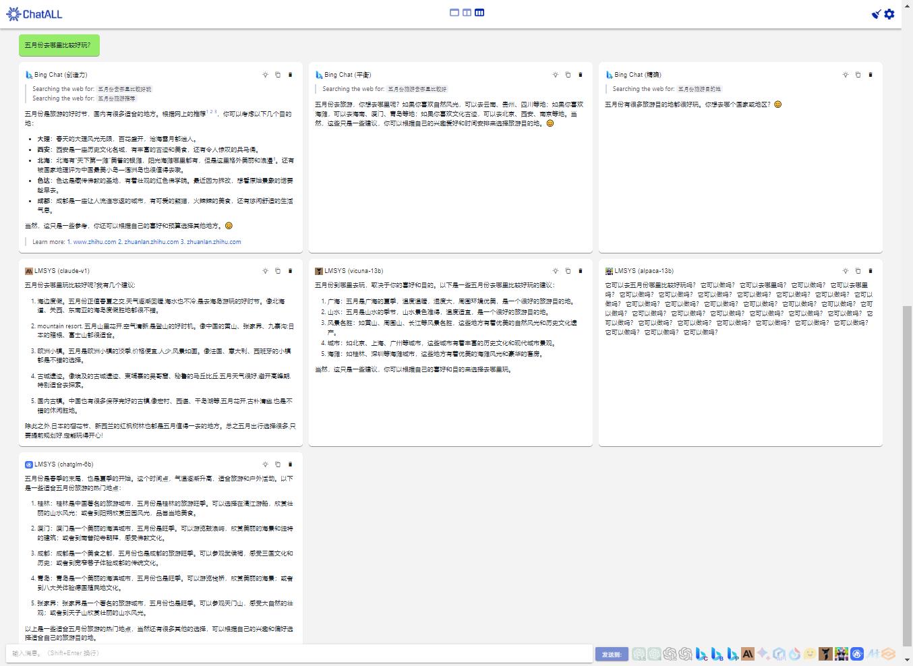Highlight the Bing Chat (精确) response

845,75
